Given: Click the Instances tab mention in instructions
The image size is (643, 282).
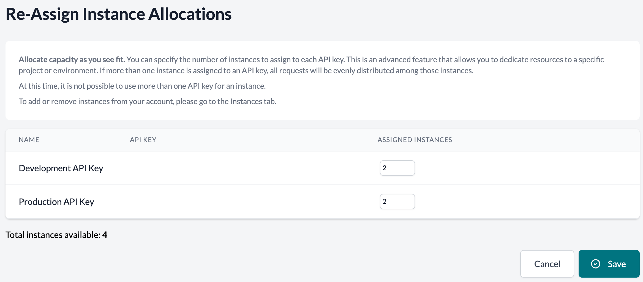Looking at the screenshot, I should 247,101.
